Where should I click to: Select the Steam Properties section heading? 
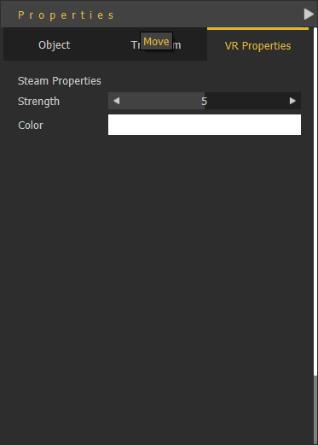tap(60, 81)
